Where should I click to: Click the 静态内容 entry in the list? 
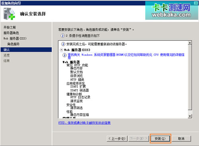76,68
